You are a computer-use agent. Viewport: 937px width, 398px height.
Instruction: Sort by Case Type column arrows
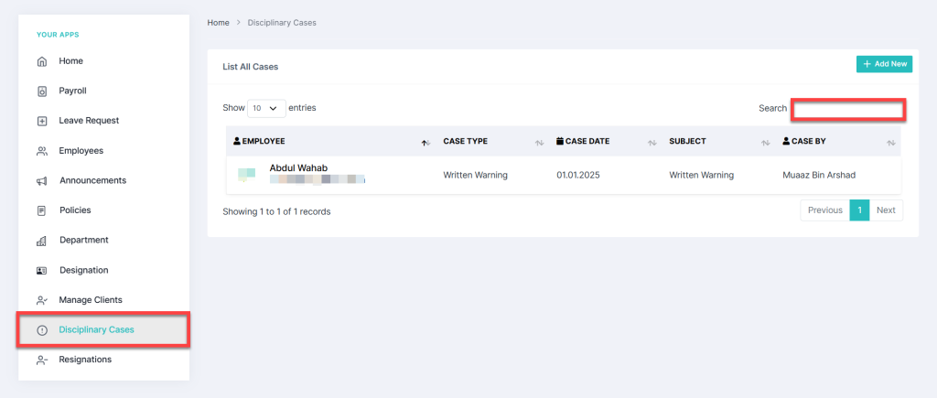539,142
